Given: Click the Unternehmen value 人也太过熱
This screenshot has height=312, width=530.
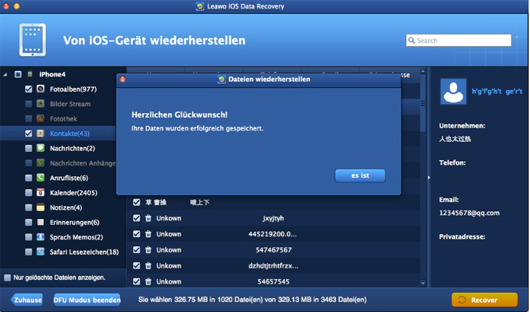Looking at the screenshot, I should (454, 139).
